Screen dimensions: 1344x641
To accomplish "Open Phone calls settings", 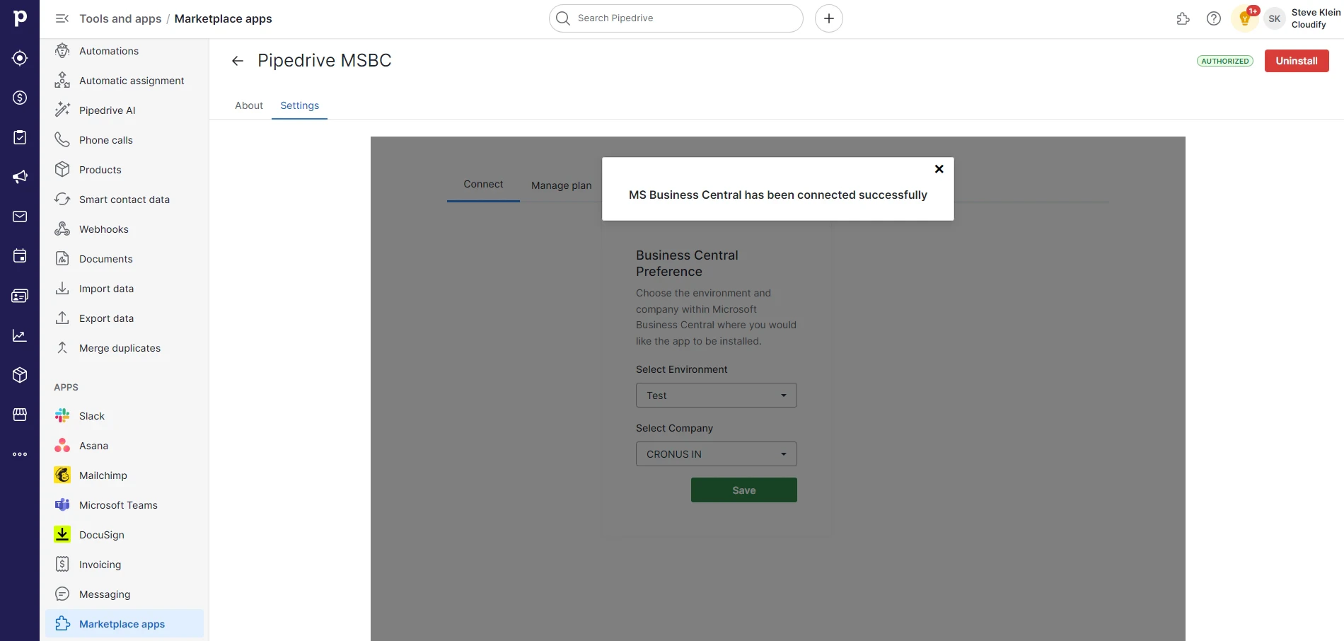I will tap(124, 140).
